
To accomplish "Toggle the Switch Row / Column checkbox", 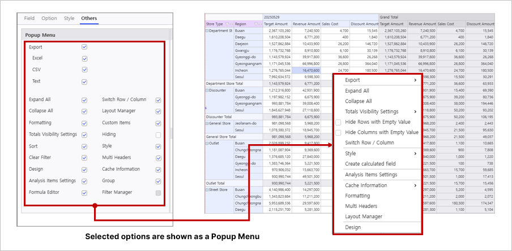I will tap(159, 100).
